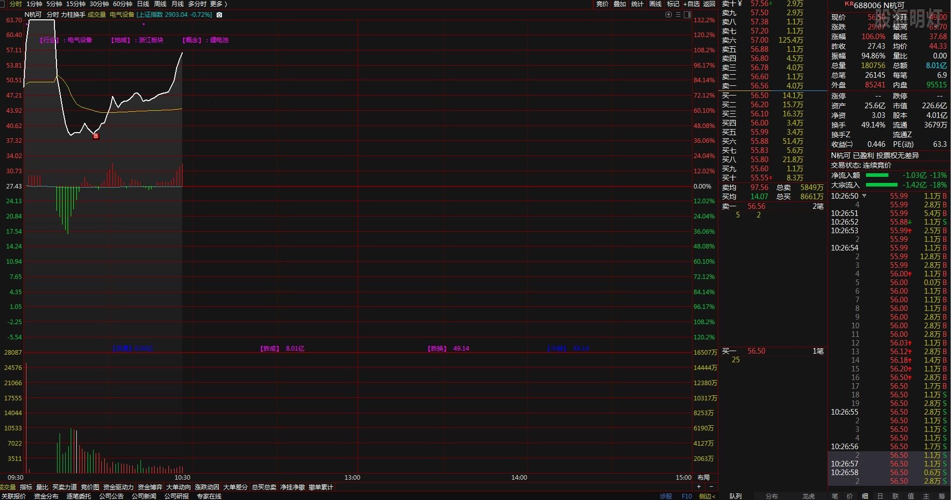Viewport: 951px width, 500px height.
Task: Click the plus zoom button next to 布局
Action: point(699,487)
